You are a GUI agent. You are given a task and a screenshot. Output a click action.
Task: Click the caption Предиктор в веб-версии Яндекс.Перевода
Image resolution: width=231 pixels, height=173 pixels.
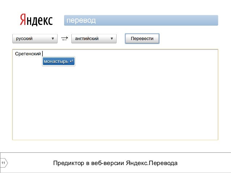115,163
